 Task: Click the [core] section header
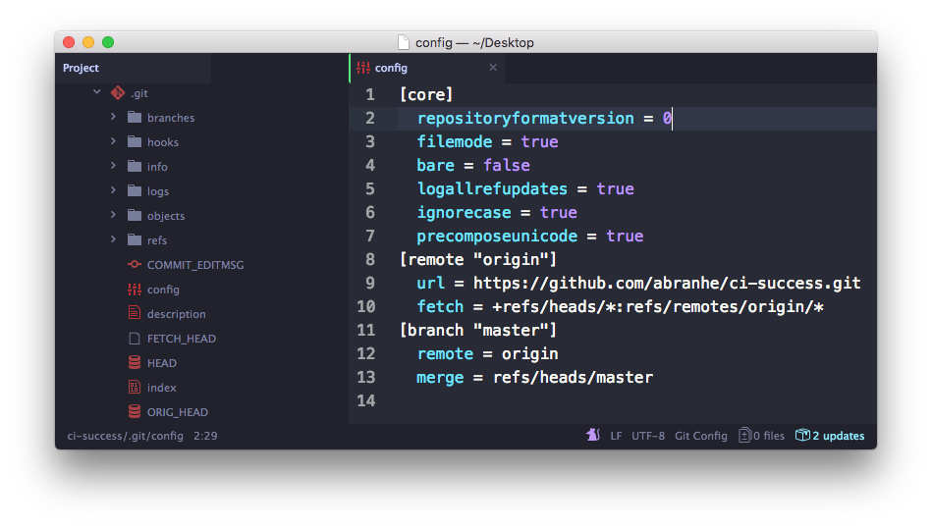pyautogui.click(x=426, y=94)
